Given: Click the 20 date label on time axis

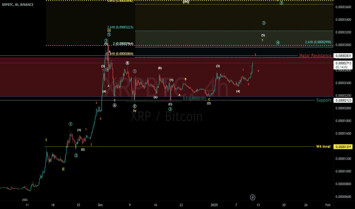Looking at the screenshot, I should point(284,205).
